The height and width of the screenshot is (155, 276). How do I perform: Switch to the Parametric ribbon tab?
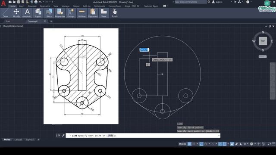point(45,6)
